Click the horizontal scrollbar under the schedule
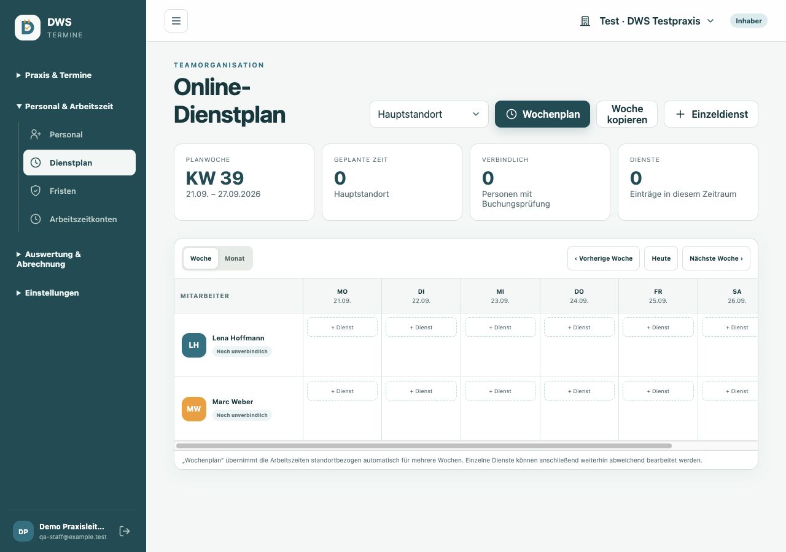Viewport: 786px width, 552px height. pyautogui.click(x=424, y=446)
